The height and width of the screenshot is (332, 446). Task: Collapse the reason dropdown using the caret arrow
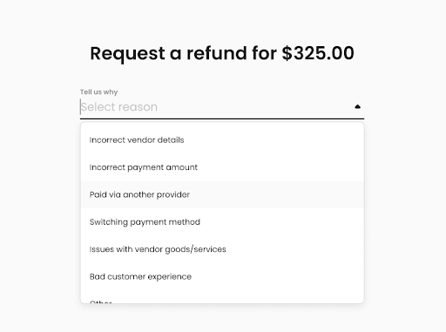[x=357, y=107]
